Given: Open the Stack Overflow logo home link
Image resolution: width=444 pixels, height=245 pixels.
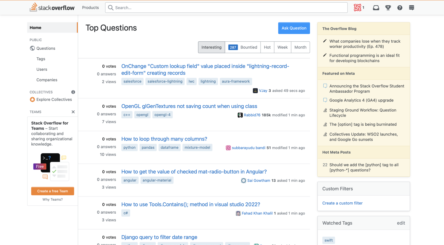Looking at the screenshot, I should [52, 7].
